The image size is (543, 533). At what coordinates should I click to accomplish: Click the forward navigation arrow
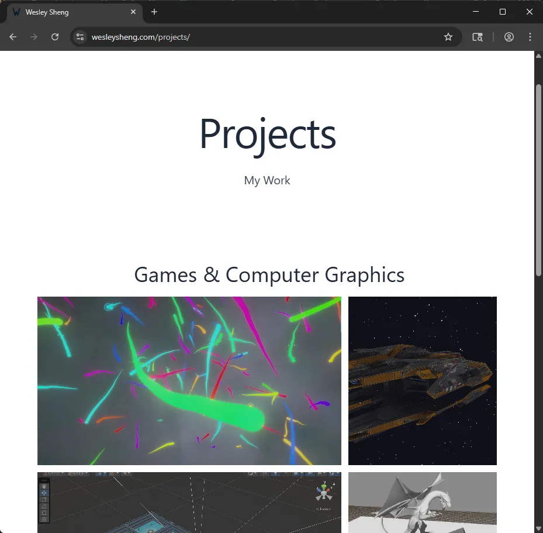(34, 37)
